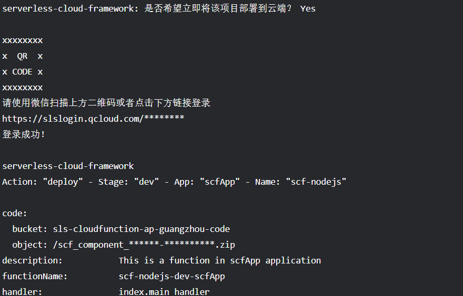Viewport: 463px width, 296px height.
Task: Click the "description:" field label
Action: (32, 260)
